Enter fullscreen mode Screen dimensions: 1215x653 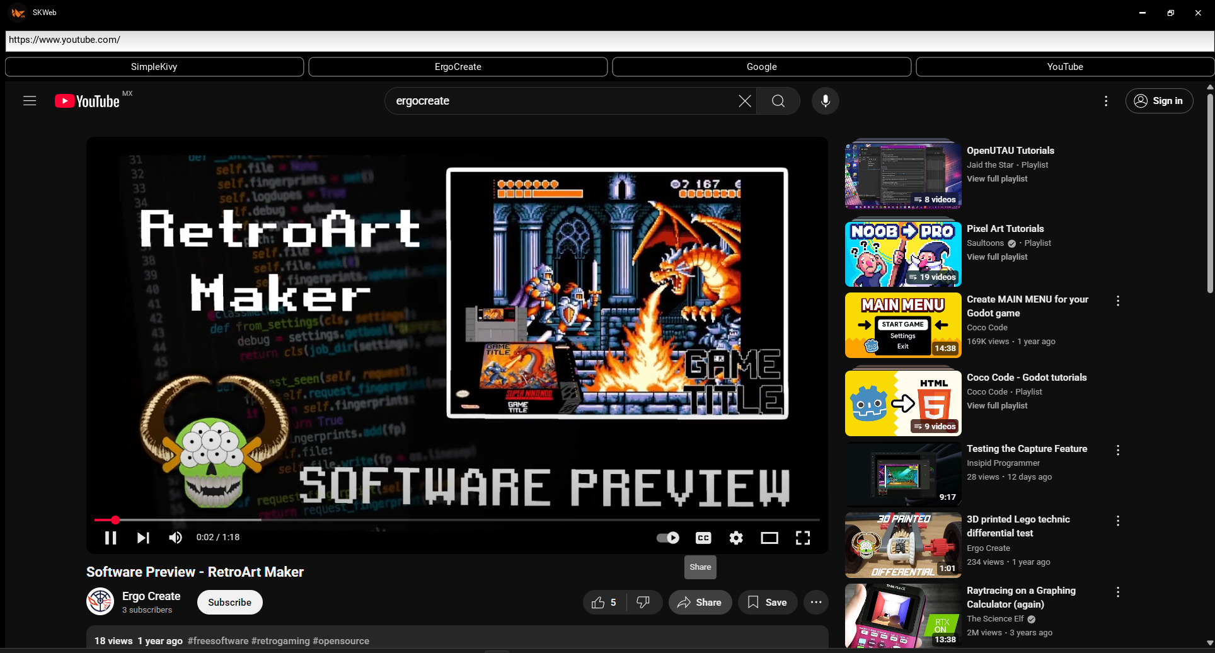point(802,538)
